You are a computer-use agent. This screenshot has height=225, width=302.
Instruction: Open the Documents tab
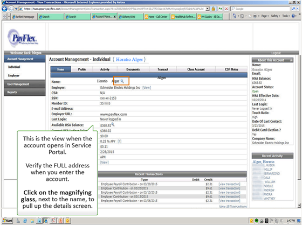(x=133, y=69)
